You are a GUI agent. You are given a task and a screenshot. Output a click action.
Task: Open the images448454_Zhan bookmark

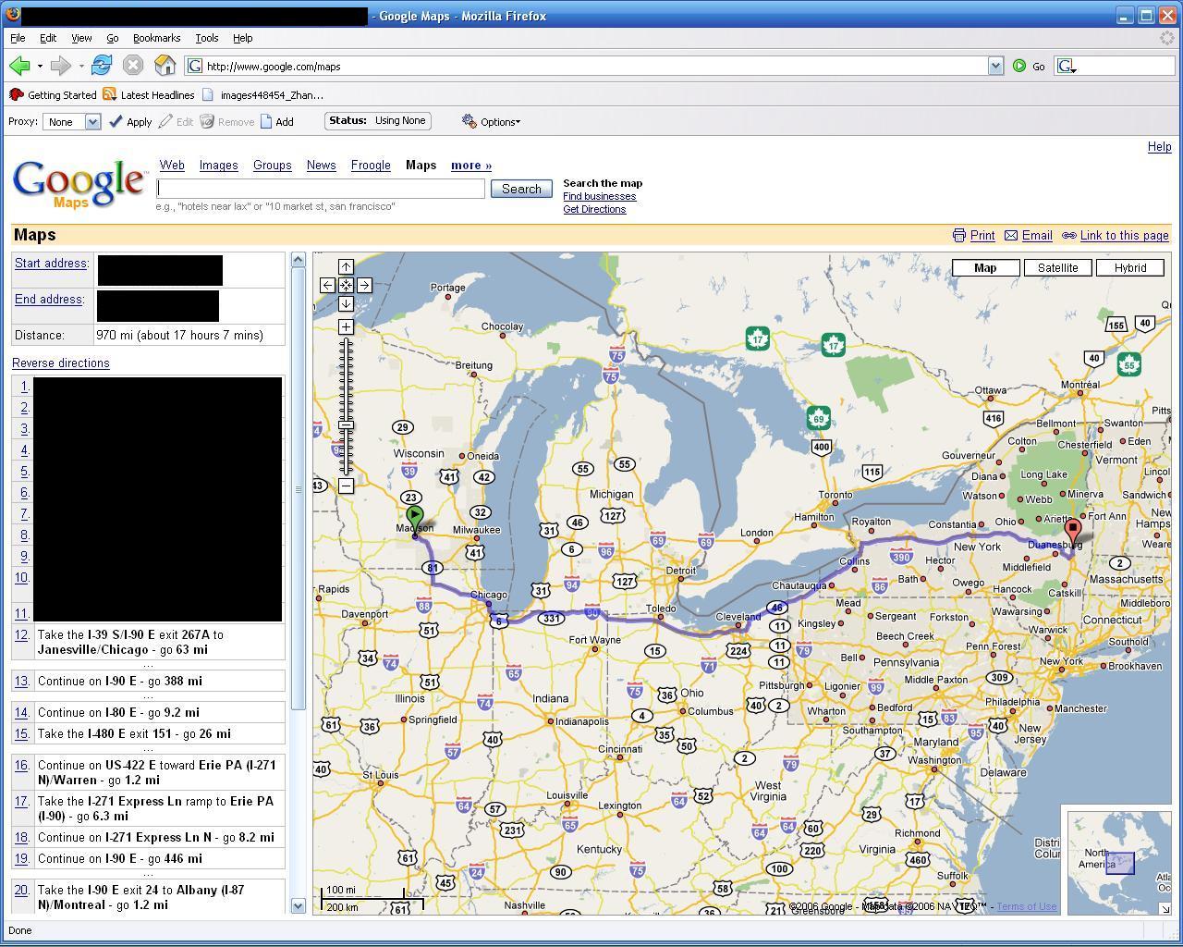[262, 94]
